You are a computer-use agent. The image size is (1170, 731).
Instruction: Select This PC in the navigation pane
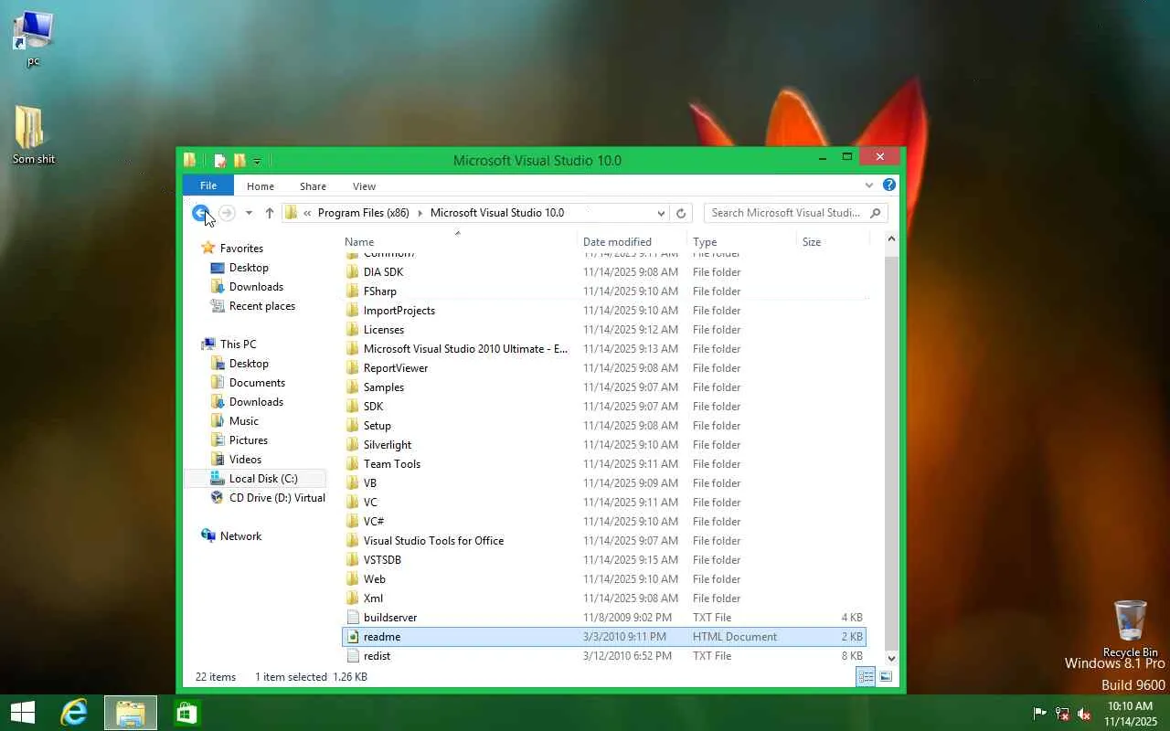[x=237, y=344]
